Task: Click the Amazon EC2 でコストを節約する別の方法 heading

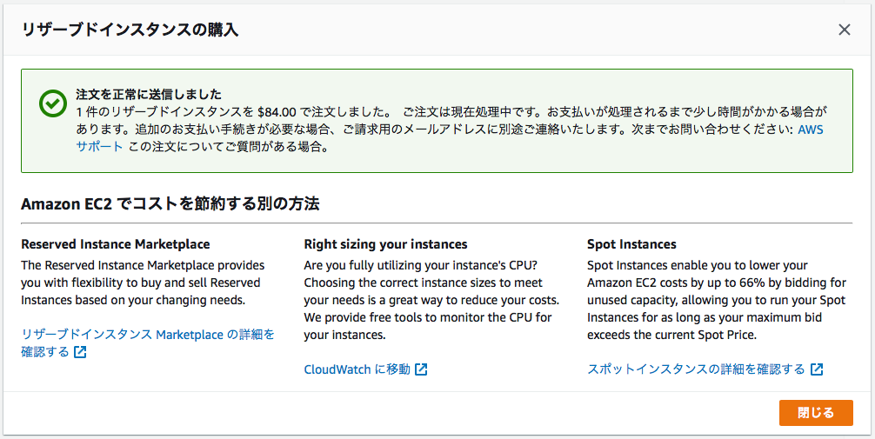Action: coord(170,204)
